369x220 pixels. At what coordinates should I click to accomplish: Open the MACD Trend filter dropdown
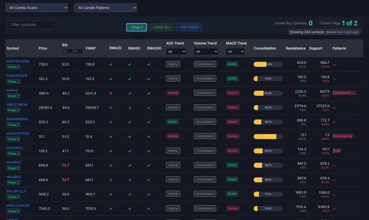235,52
